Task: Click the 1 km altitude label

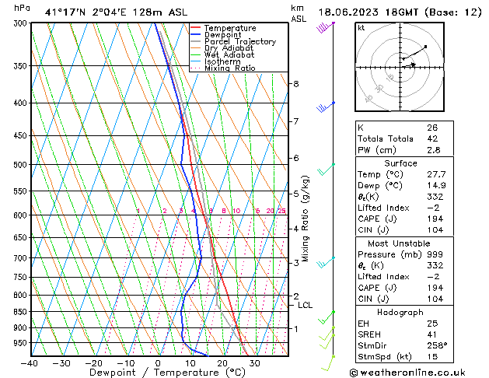Action: point(296,329)
